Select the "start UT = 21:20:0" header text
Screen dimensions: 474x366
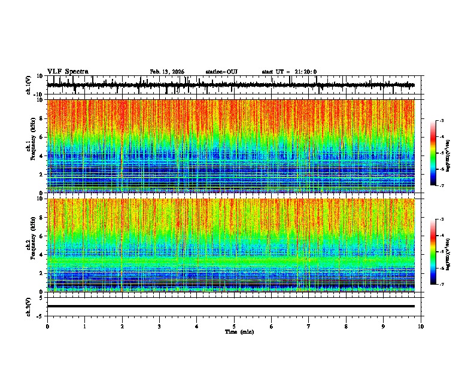click(x=289, y=72)
